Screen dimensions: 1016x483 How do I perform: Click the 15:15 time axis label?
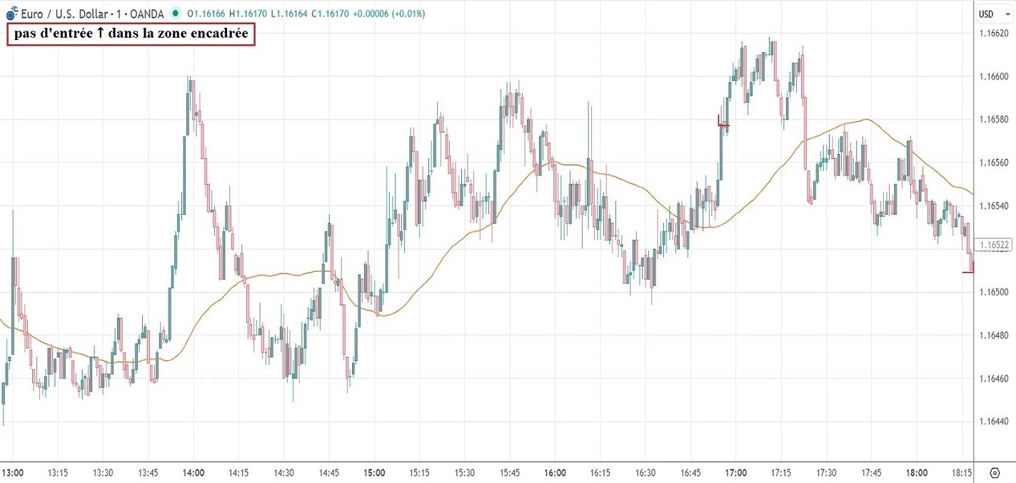419,473
